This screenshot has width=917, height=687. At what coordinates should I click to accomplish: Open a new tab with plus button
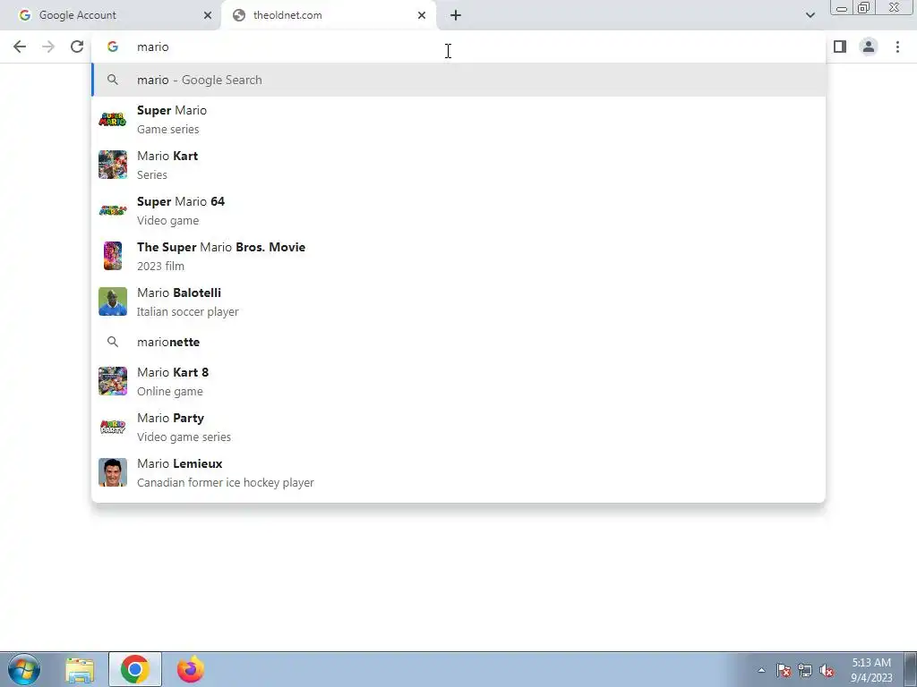coord(456,15)
